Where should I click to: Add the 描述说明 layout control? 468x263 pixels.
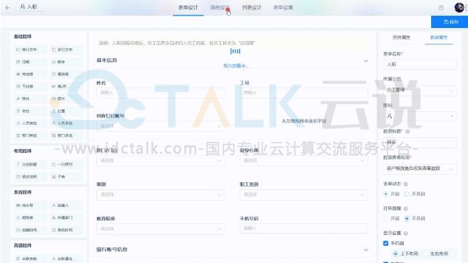pyautogui.click(x=30, y=177)
